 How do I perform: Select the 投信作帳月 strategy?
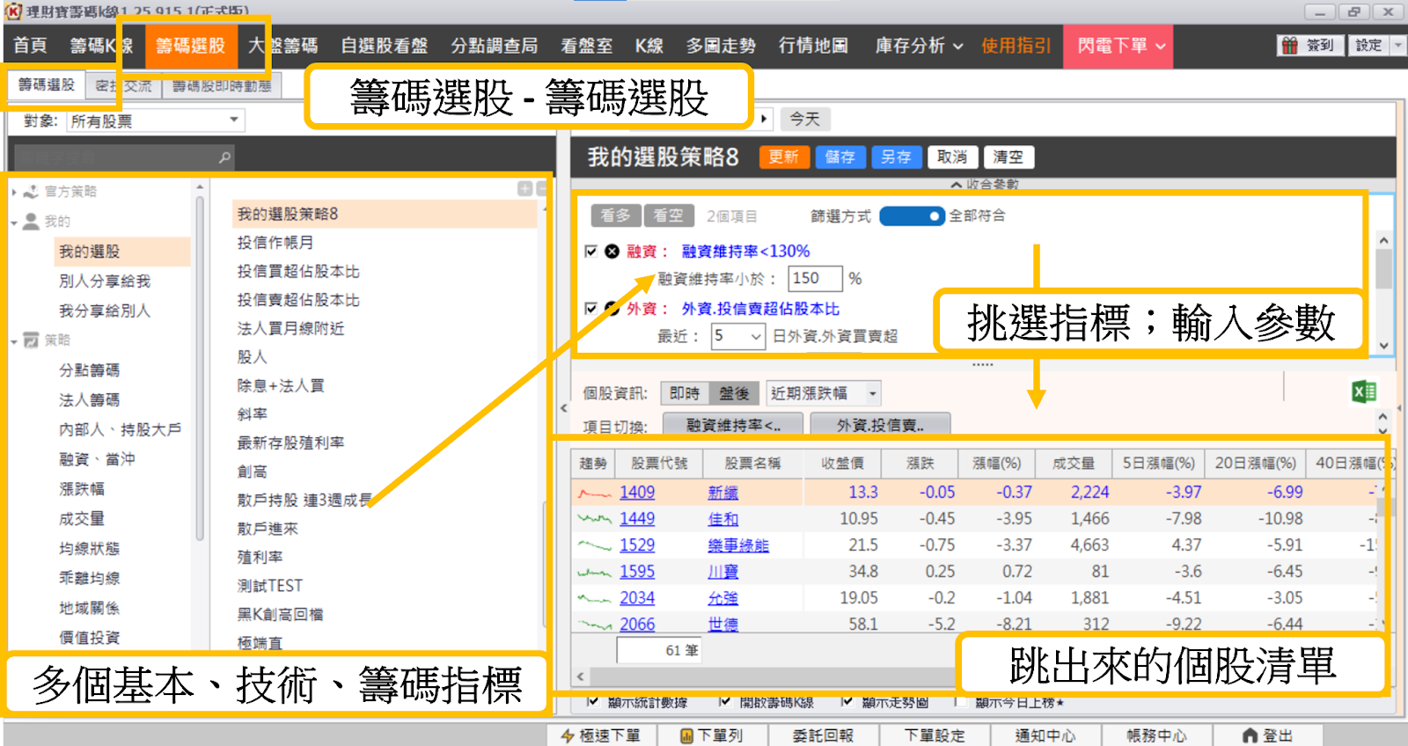(x=275, y=243)
